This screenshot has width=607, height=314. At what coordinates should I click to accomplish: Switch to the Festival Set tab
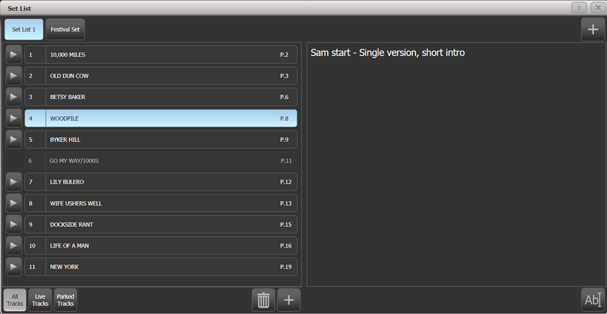click(65, 29)
